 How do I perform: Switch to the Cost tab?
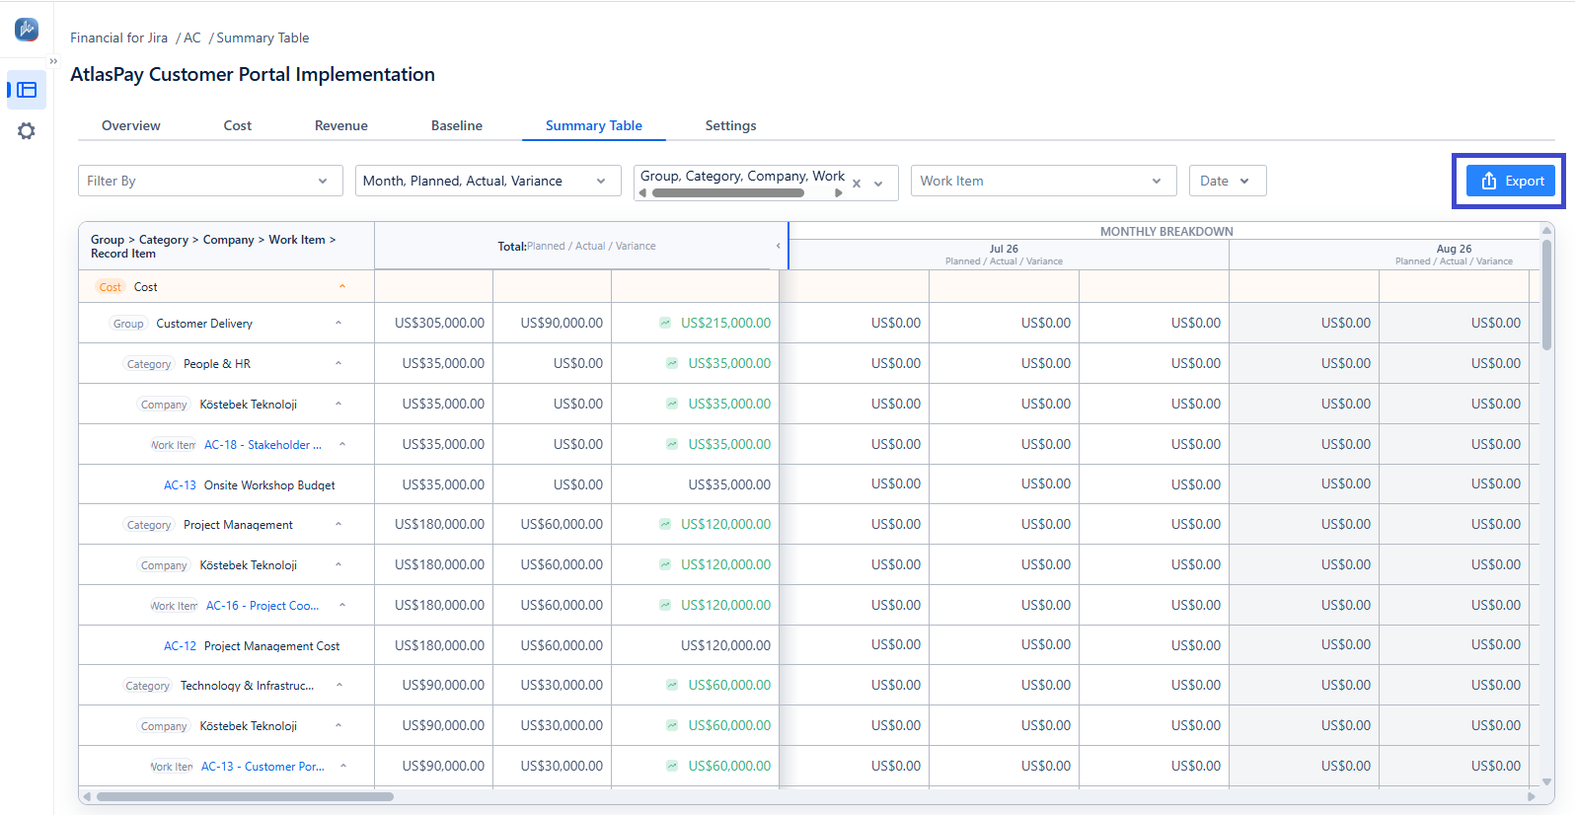[x=238, y=125]
